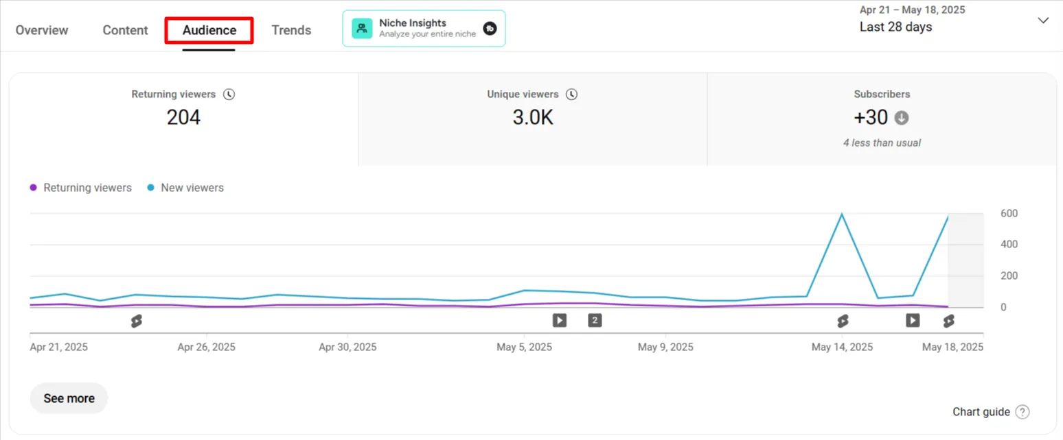
Task: Click the video play marker near May 5
Action: (559, 320)
